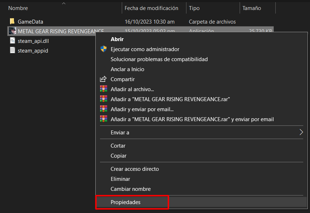Click Cortar in the context menu
The width and height of the screenshot is (310, 213).
coord(118,146)
